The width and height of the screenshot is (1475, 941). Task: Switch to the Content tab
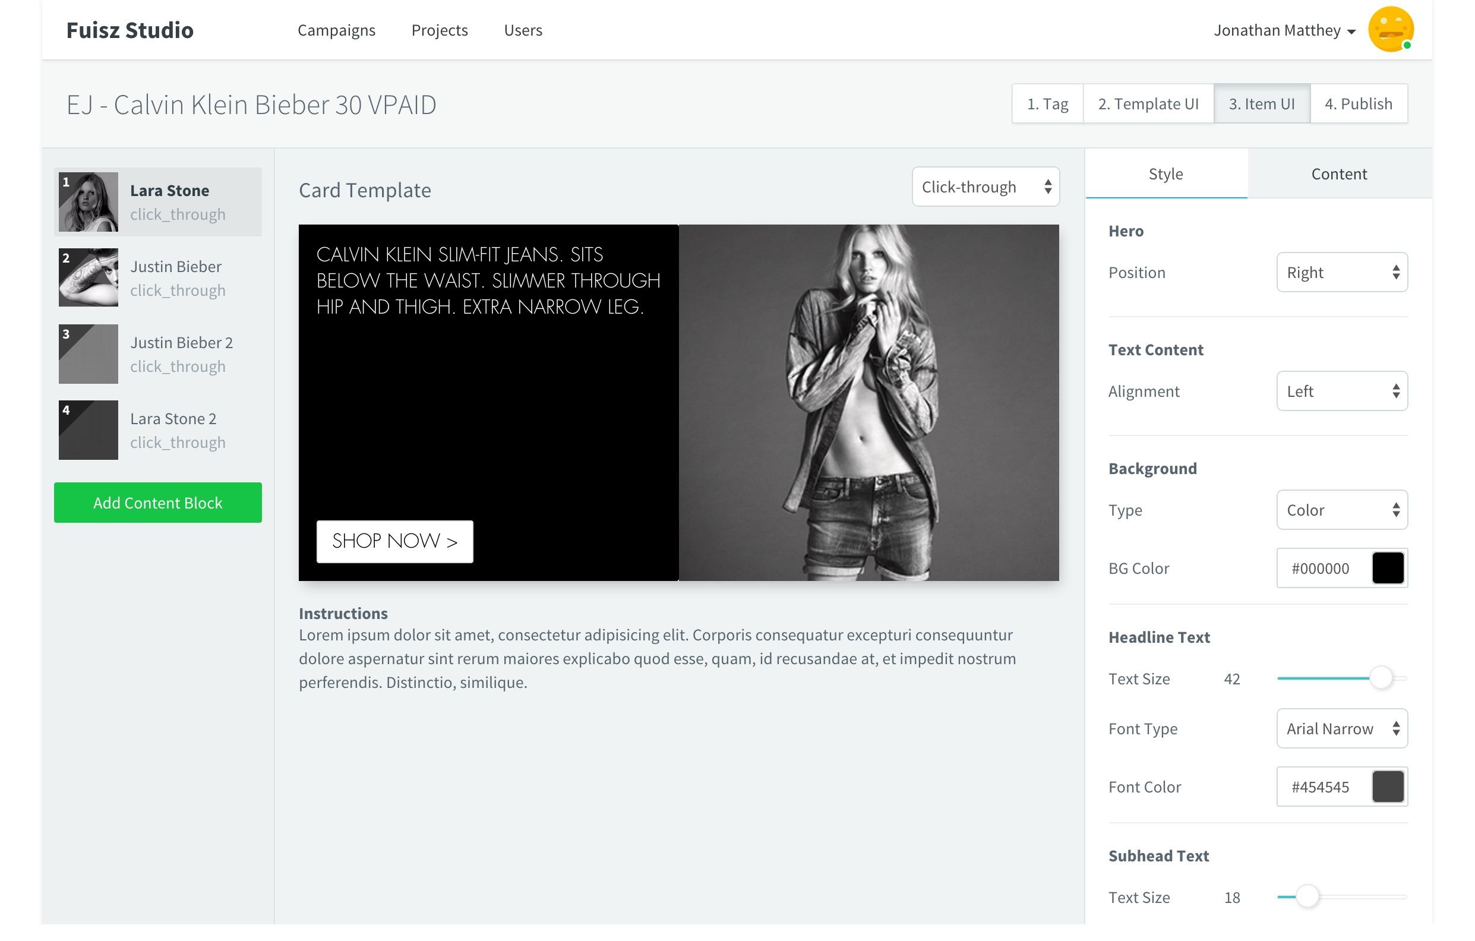pos(1338,174)
